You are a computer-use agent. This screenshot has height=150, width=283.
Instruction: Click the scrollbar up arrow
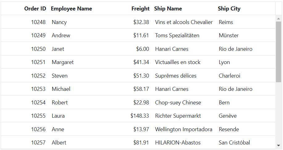[x=278, y=18]
